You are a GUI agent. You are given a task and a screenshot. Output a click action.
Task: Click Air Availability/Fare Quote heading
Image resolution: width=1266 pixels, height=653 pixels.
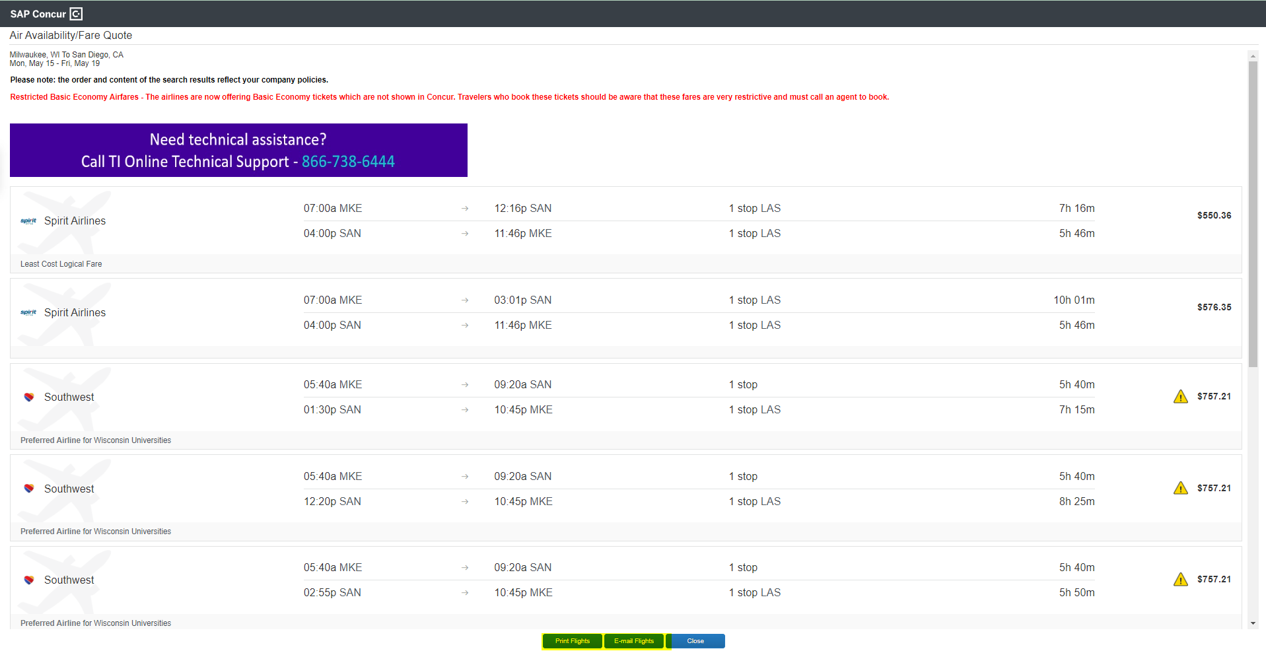coord(71,36)
